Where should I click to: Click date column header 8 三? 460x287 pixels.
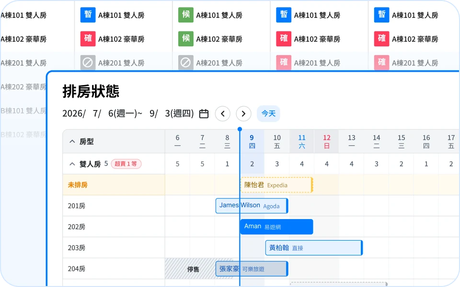(227, 141)
